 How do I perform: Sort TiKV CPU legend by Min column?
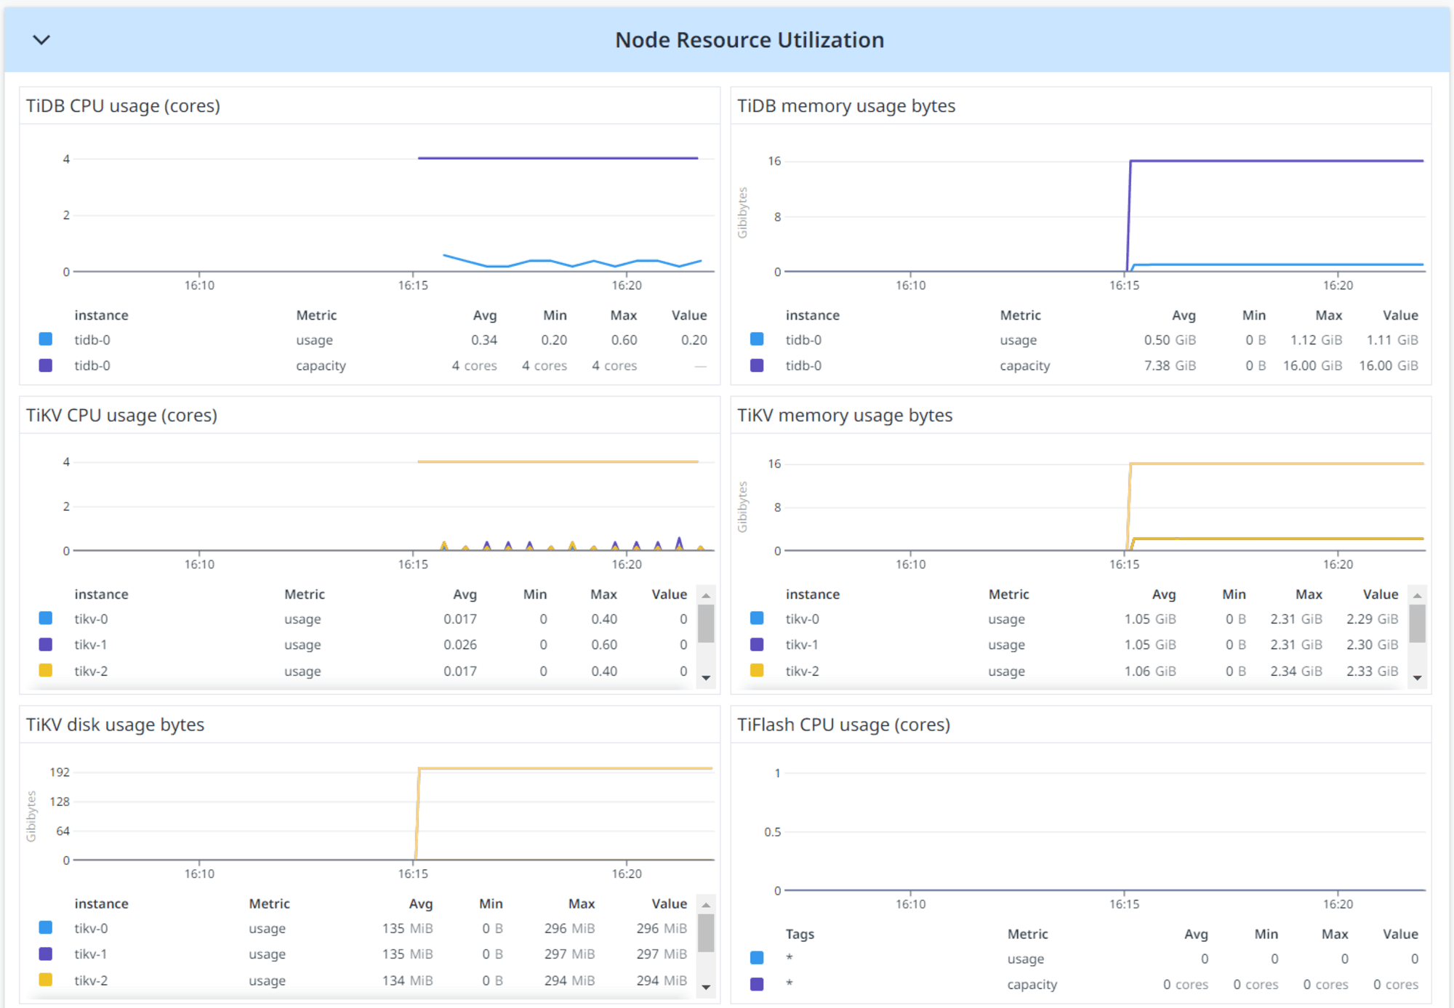535,594
